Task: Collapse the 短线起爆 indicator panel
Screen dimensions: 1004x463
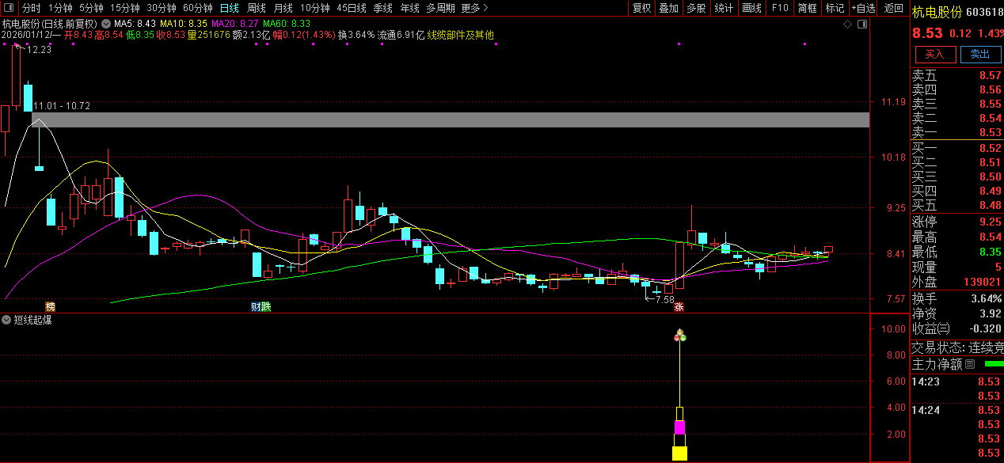Action: coord(7,321)
